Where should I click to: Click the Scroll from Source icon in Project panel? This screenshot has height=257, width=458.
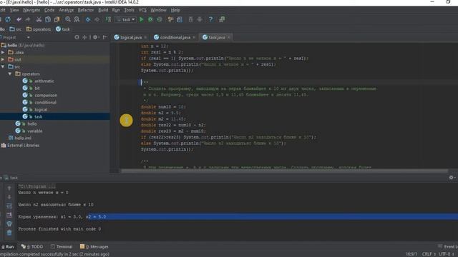tap(77, 37)
